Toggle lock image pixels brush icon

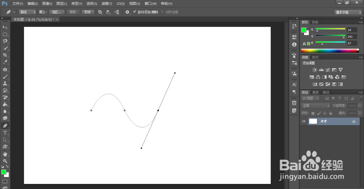click(x=319, y=113)
